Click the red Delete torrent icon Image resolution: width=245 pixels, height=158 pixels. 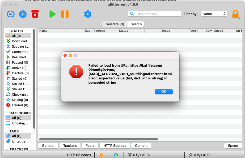click(35, 14)
